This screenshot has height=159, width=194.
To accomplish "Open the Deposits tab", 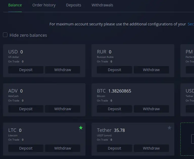I will [x=74, y=5].
